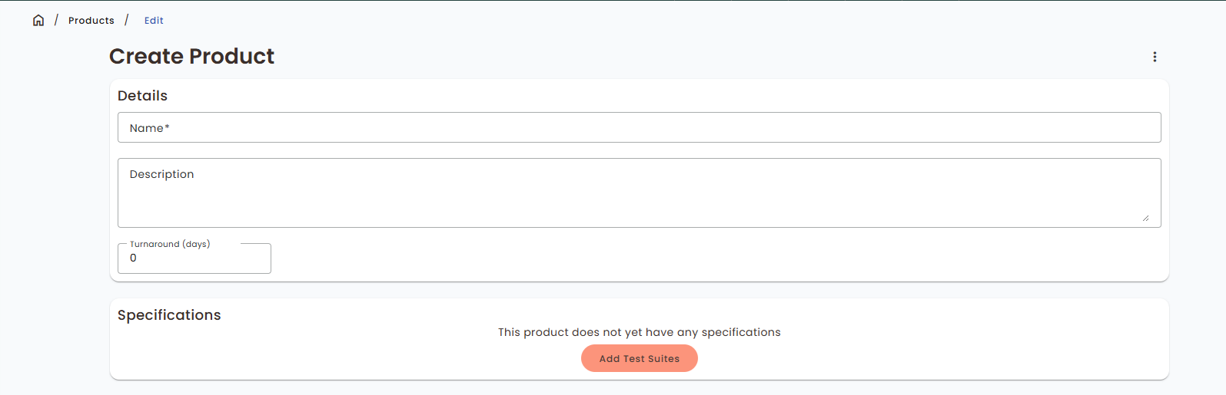Focus the Name input field

coord(638,128)
